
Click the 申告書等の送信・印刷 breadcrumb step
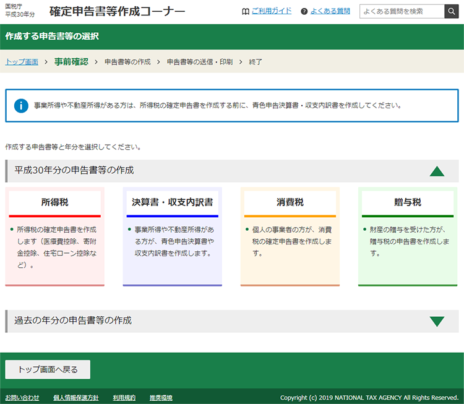coord(200,62)
